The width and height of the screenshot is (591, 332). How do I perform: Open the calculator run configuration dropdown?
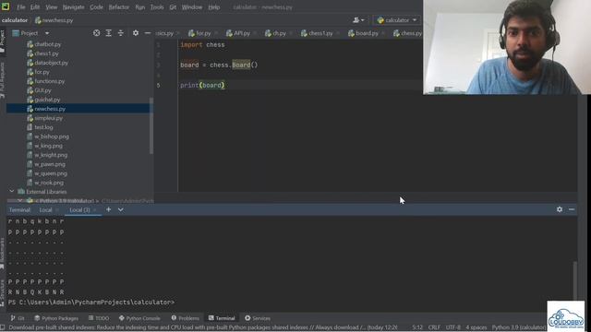pos(397,20)
